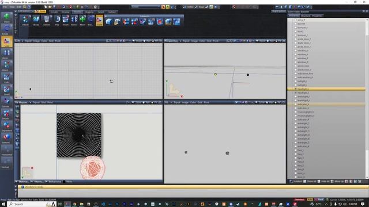369x207 pixels.
Task: Toggle the bonnet checkbox in scene browser
Action: pos(296,24)
